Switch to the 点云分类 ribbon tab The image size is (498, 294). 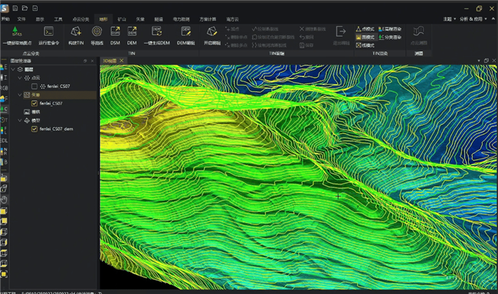(81, 19)
